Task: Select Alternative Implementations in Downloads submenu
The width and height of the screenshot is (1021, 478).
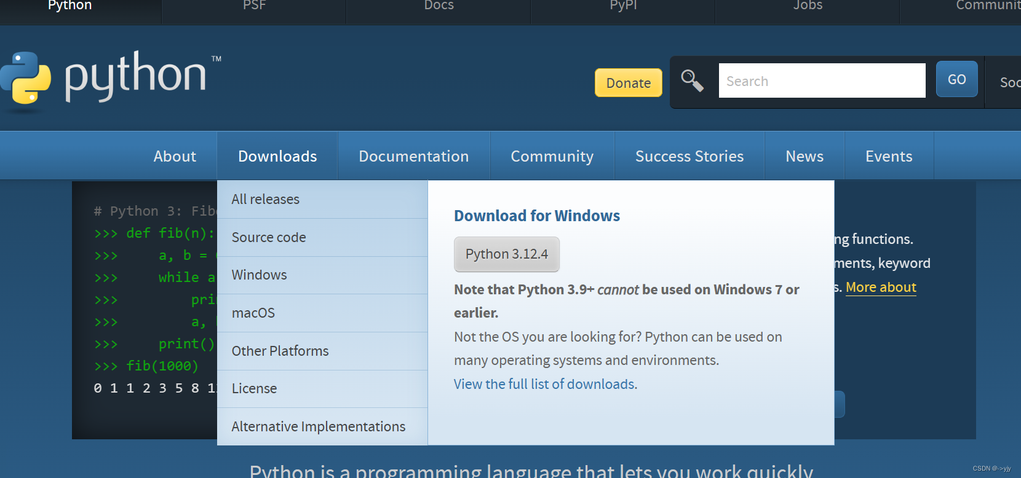Action: (x=322, y=426)
